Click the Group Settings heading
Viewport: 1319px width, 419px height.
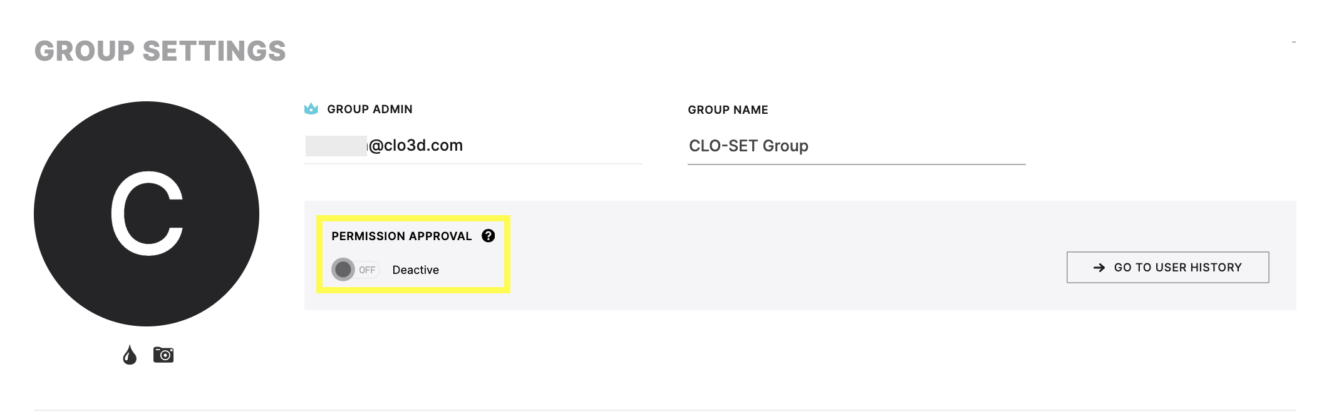160,51
